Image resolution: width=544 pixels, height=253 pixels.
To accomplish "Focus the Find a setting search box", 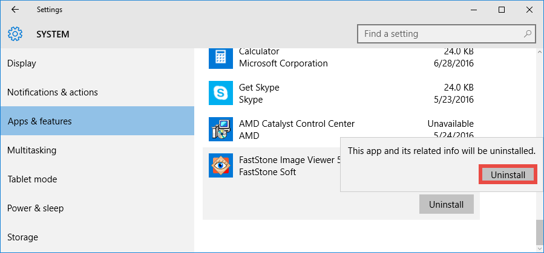I will (x=446, y=34).
